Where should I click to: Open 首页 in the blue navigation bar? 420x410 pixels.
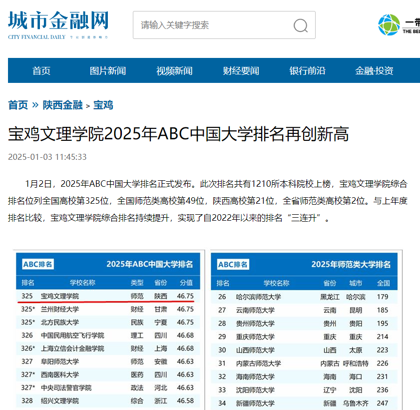coord(41,71)
